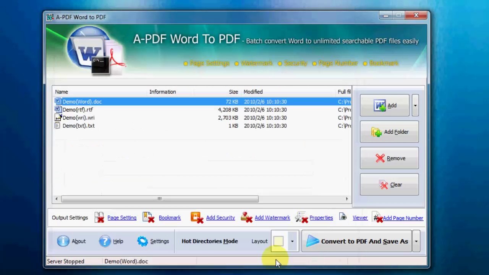The height and width of the screenshot is (275, 489).
Task: Open the Add button dropdown arrow
Action: [415, 105]
